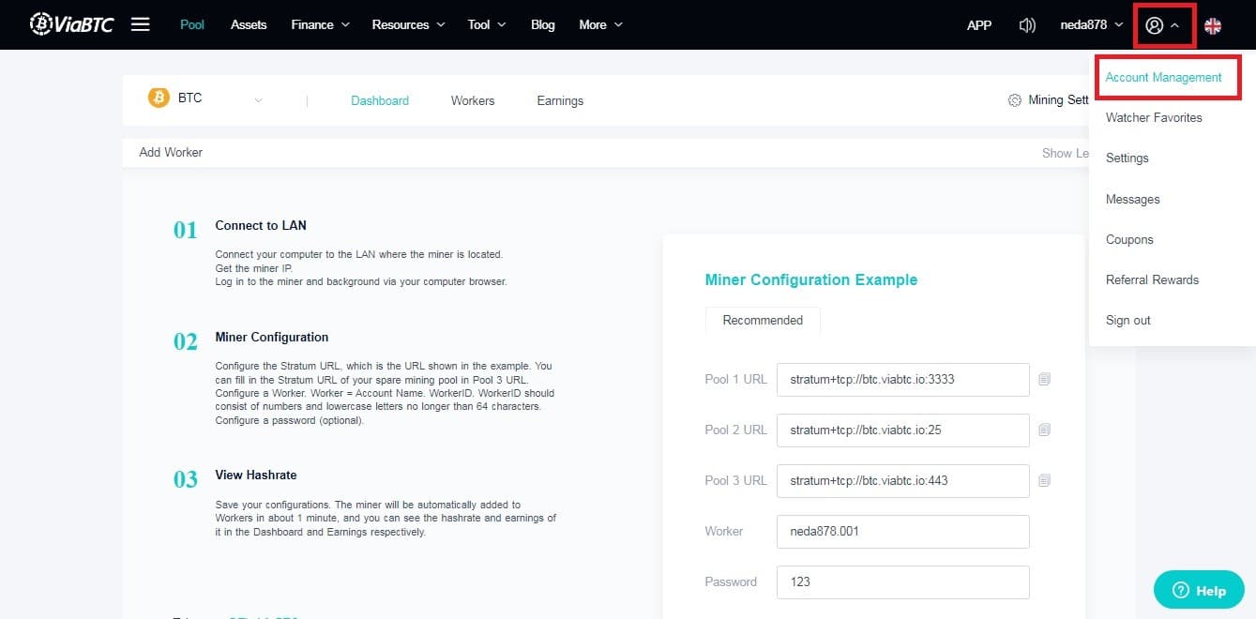Click the Help button
Image resolution: width=1256 pixels, height=619 pixels.
[x=1199, y=590]
